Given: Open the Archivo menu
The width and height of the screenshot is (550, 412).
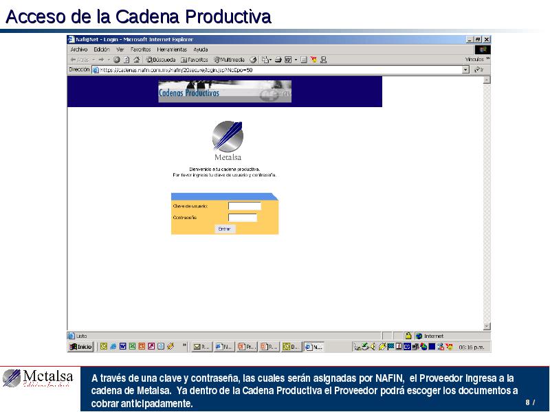Looking at the screenshot, I should 79,49.
